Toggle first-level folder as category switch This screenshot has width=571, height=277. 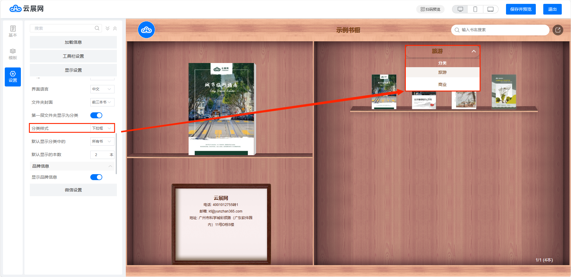click(x=96, y=115)
